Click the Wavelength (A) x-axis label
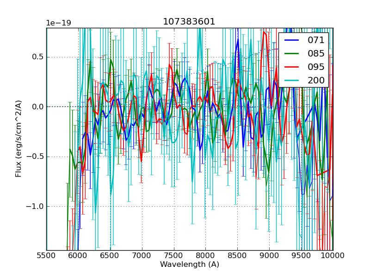370x278 pixels. [x=190, y=265]
